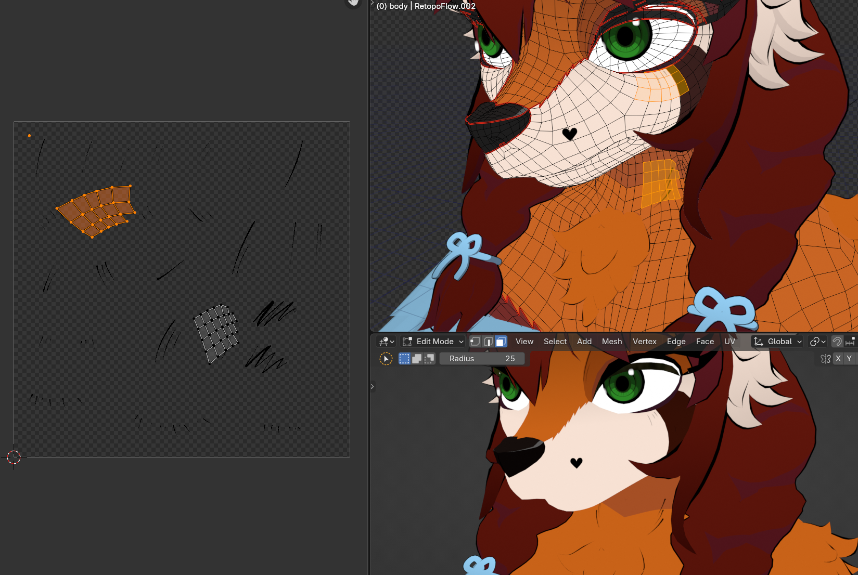Toggle X axis mirror
This screenshot has height=575, width=858.
point(838,359)
